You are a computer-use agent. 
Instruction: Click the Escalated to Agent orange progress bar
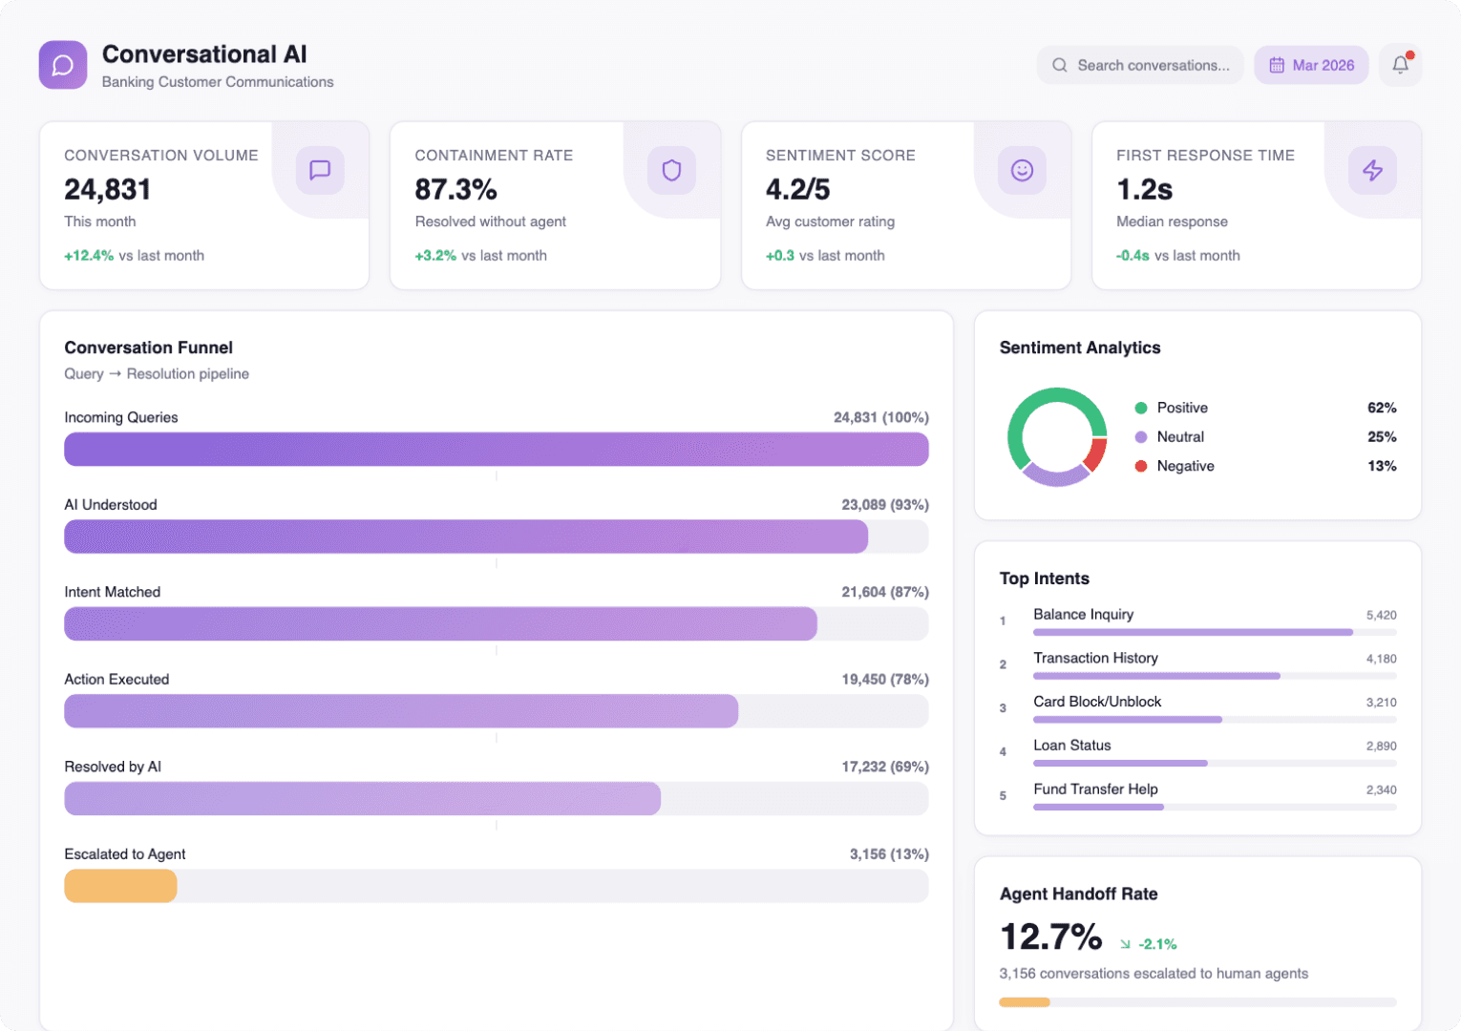pos(120,886)
